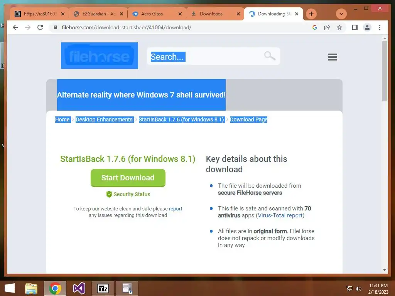
Task: Open the Chrome three-dot menu
Action: (380, 27)
